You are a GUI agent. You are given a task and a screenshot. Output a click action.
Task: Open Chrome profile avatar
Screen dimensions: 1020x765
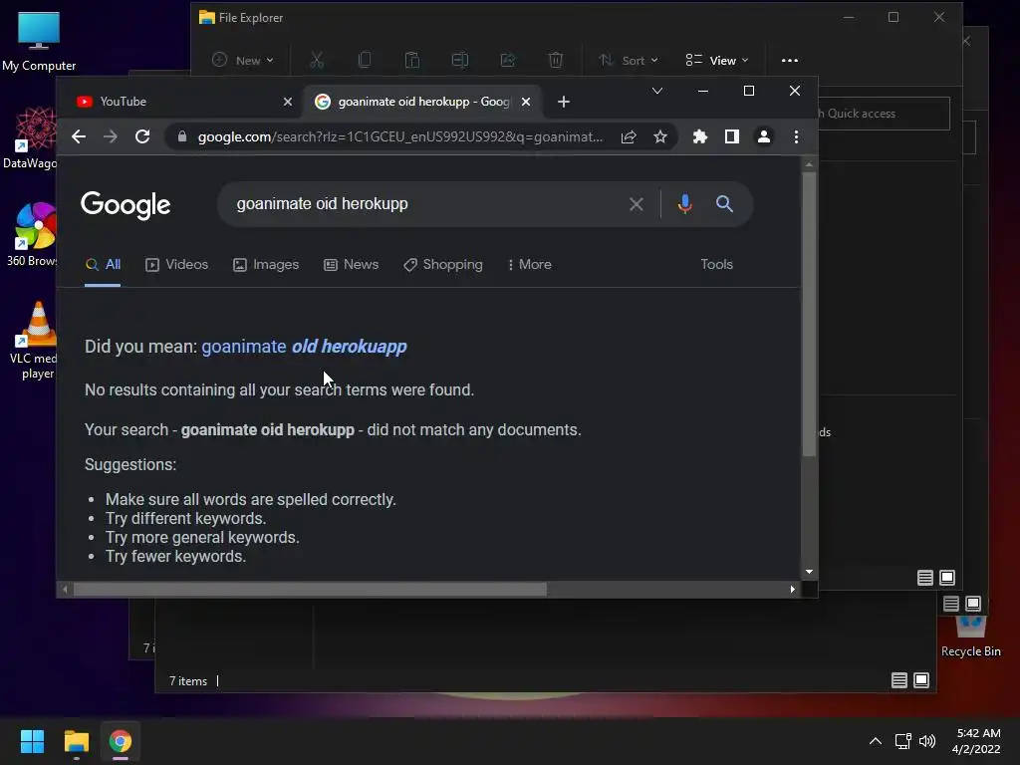pos(764,136)
